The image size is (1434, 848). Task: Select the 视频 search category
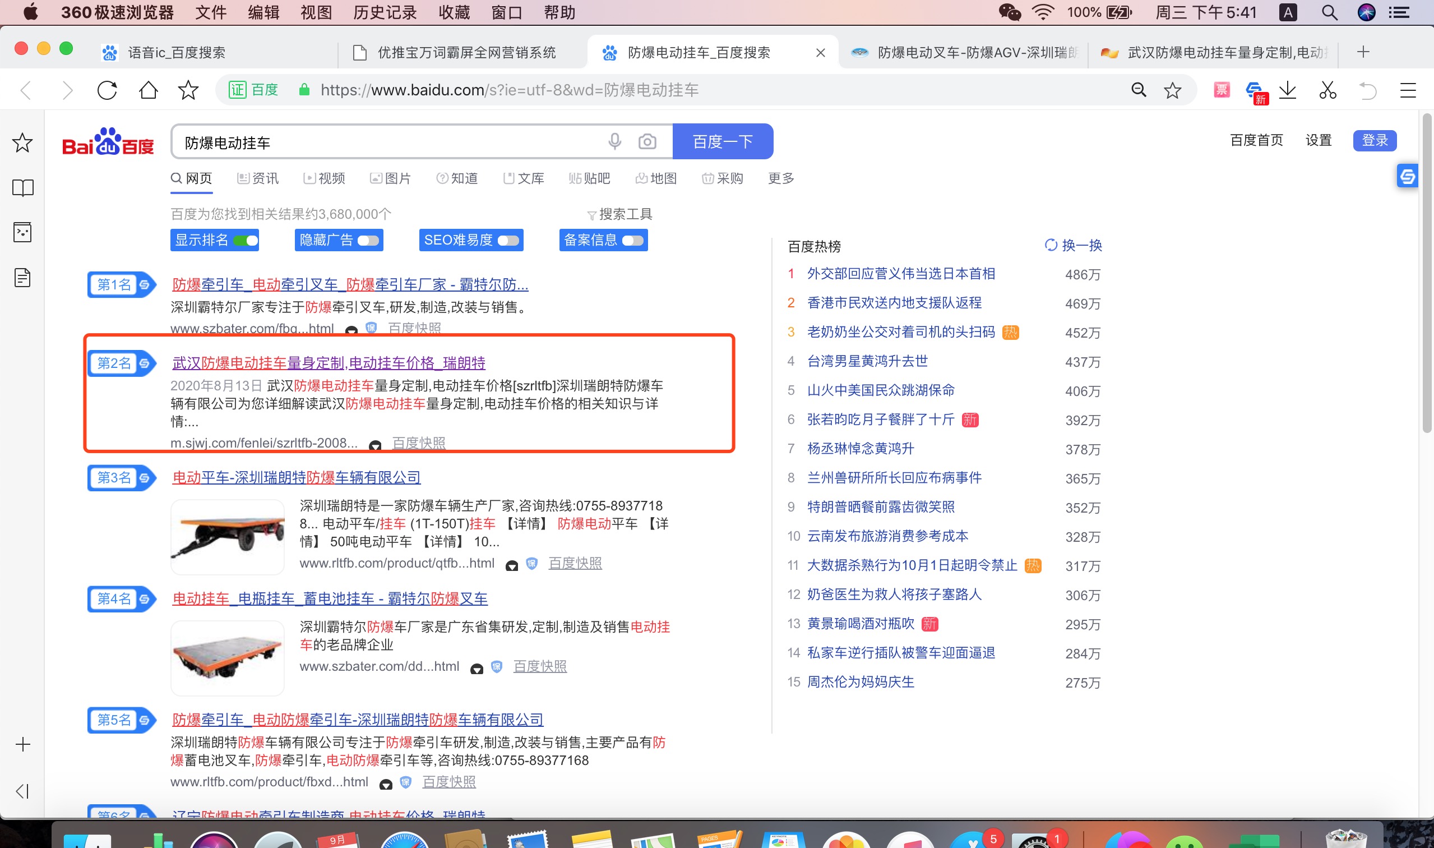324,178
